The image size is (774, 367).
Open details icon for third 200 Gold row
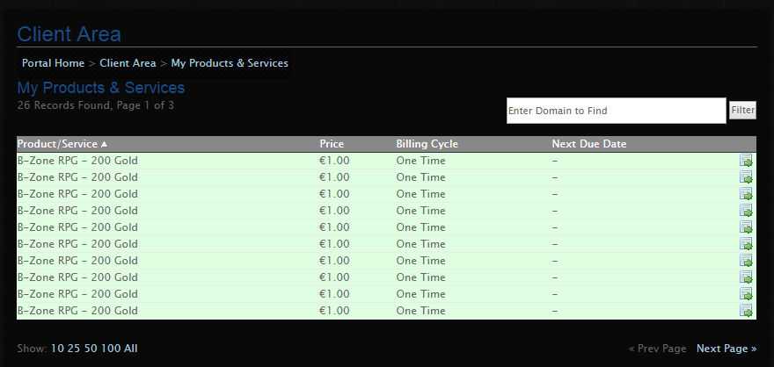pyautogui.click(x=746, y=194)
